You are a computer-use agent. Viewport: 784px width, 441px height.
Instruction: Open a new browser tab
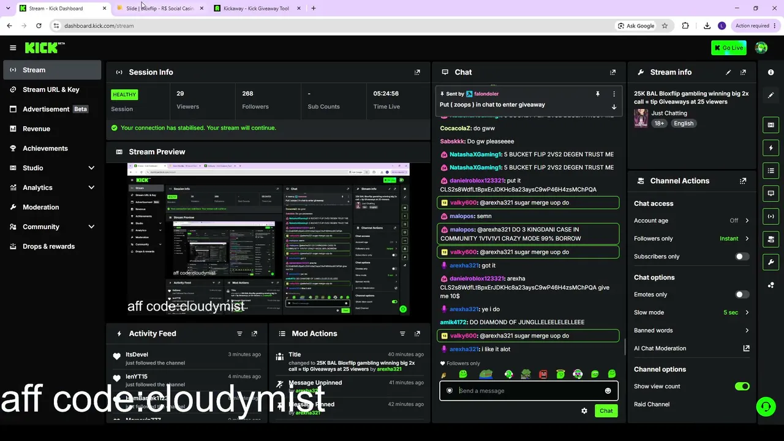coord(314,9)
